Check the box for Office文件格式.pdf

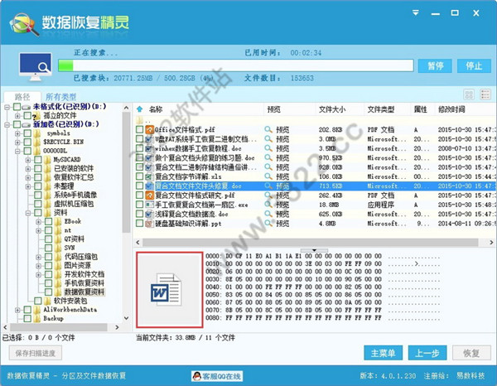(139, 129)
